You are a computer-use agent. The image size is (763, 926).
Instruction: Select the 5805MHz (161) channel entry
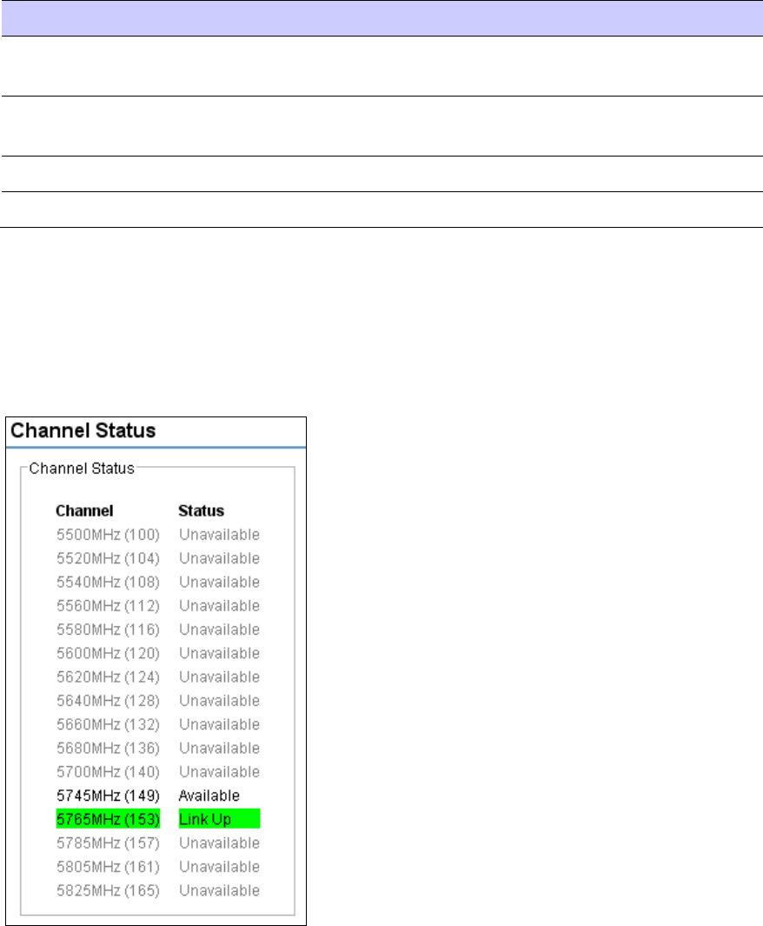point(108,866)
